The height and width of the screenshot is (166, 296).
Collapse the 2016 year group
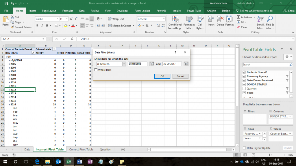point(9,104)
